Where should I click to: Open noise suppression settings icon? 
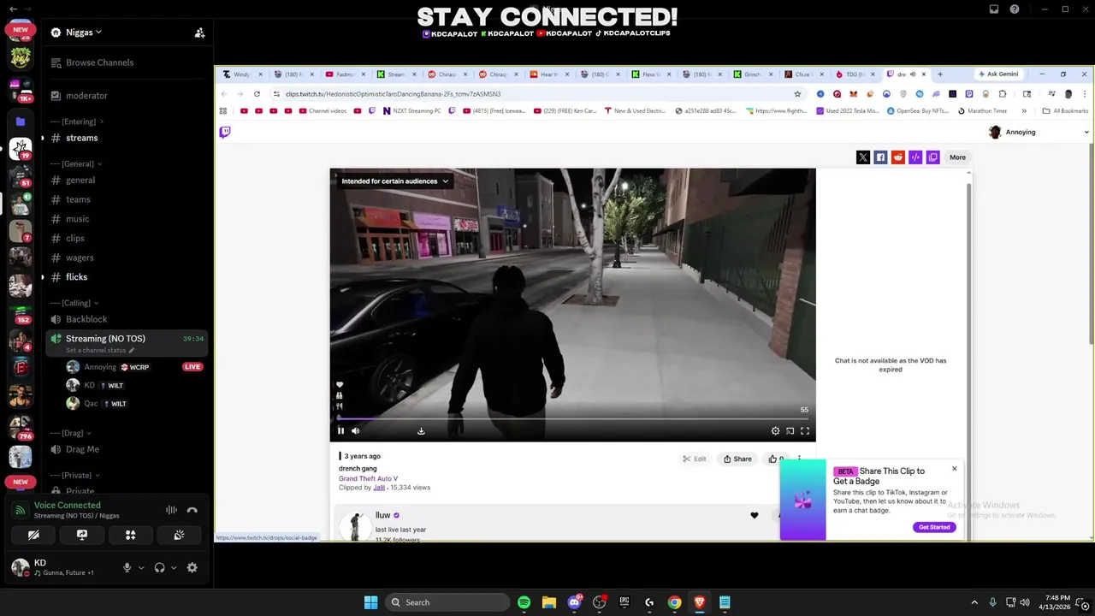[x=171, y=510]
